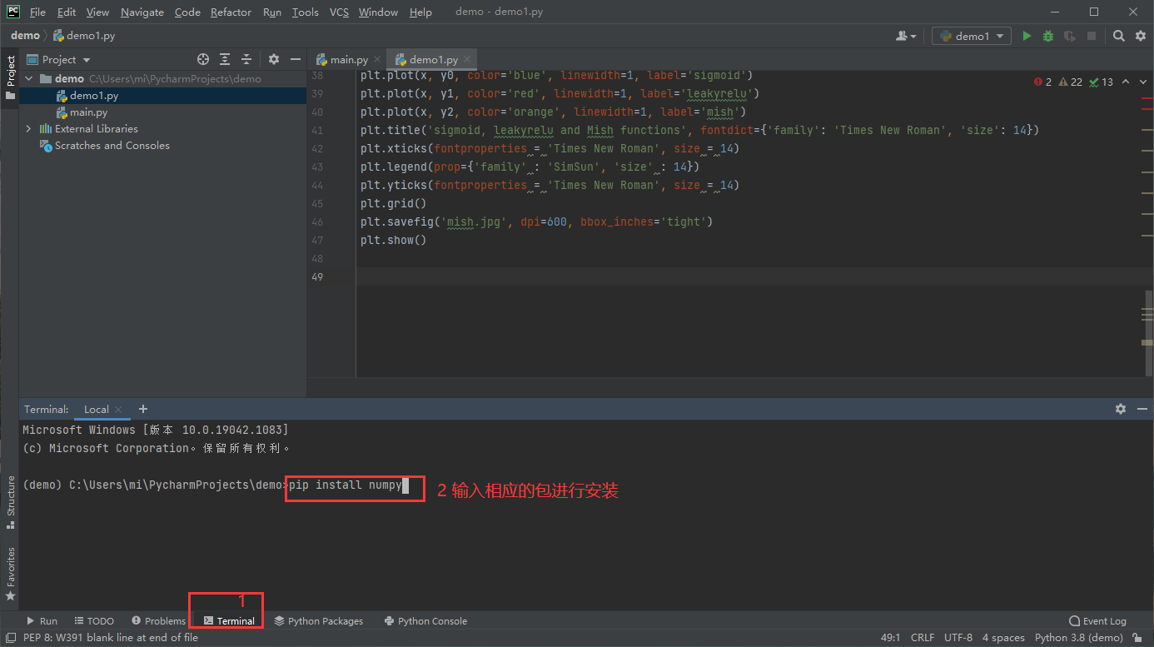The image size is (1154, 647).
Task: Click the Event Log button
Action: coord(1097,621)
